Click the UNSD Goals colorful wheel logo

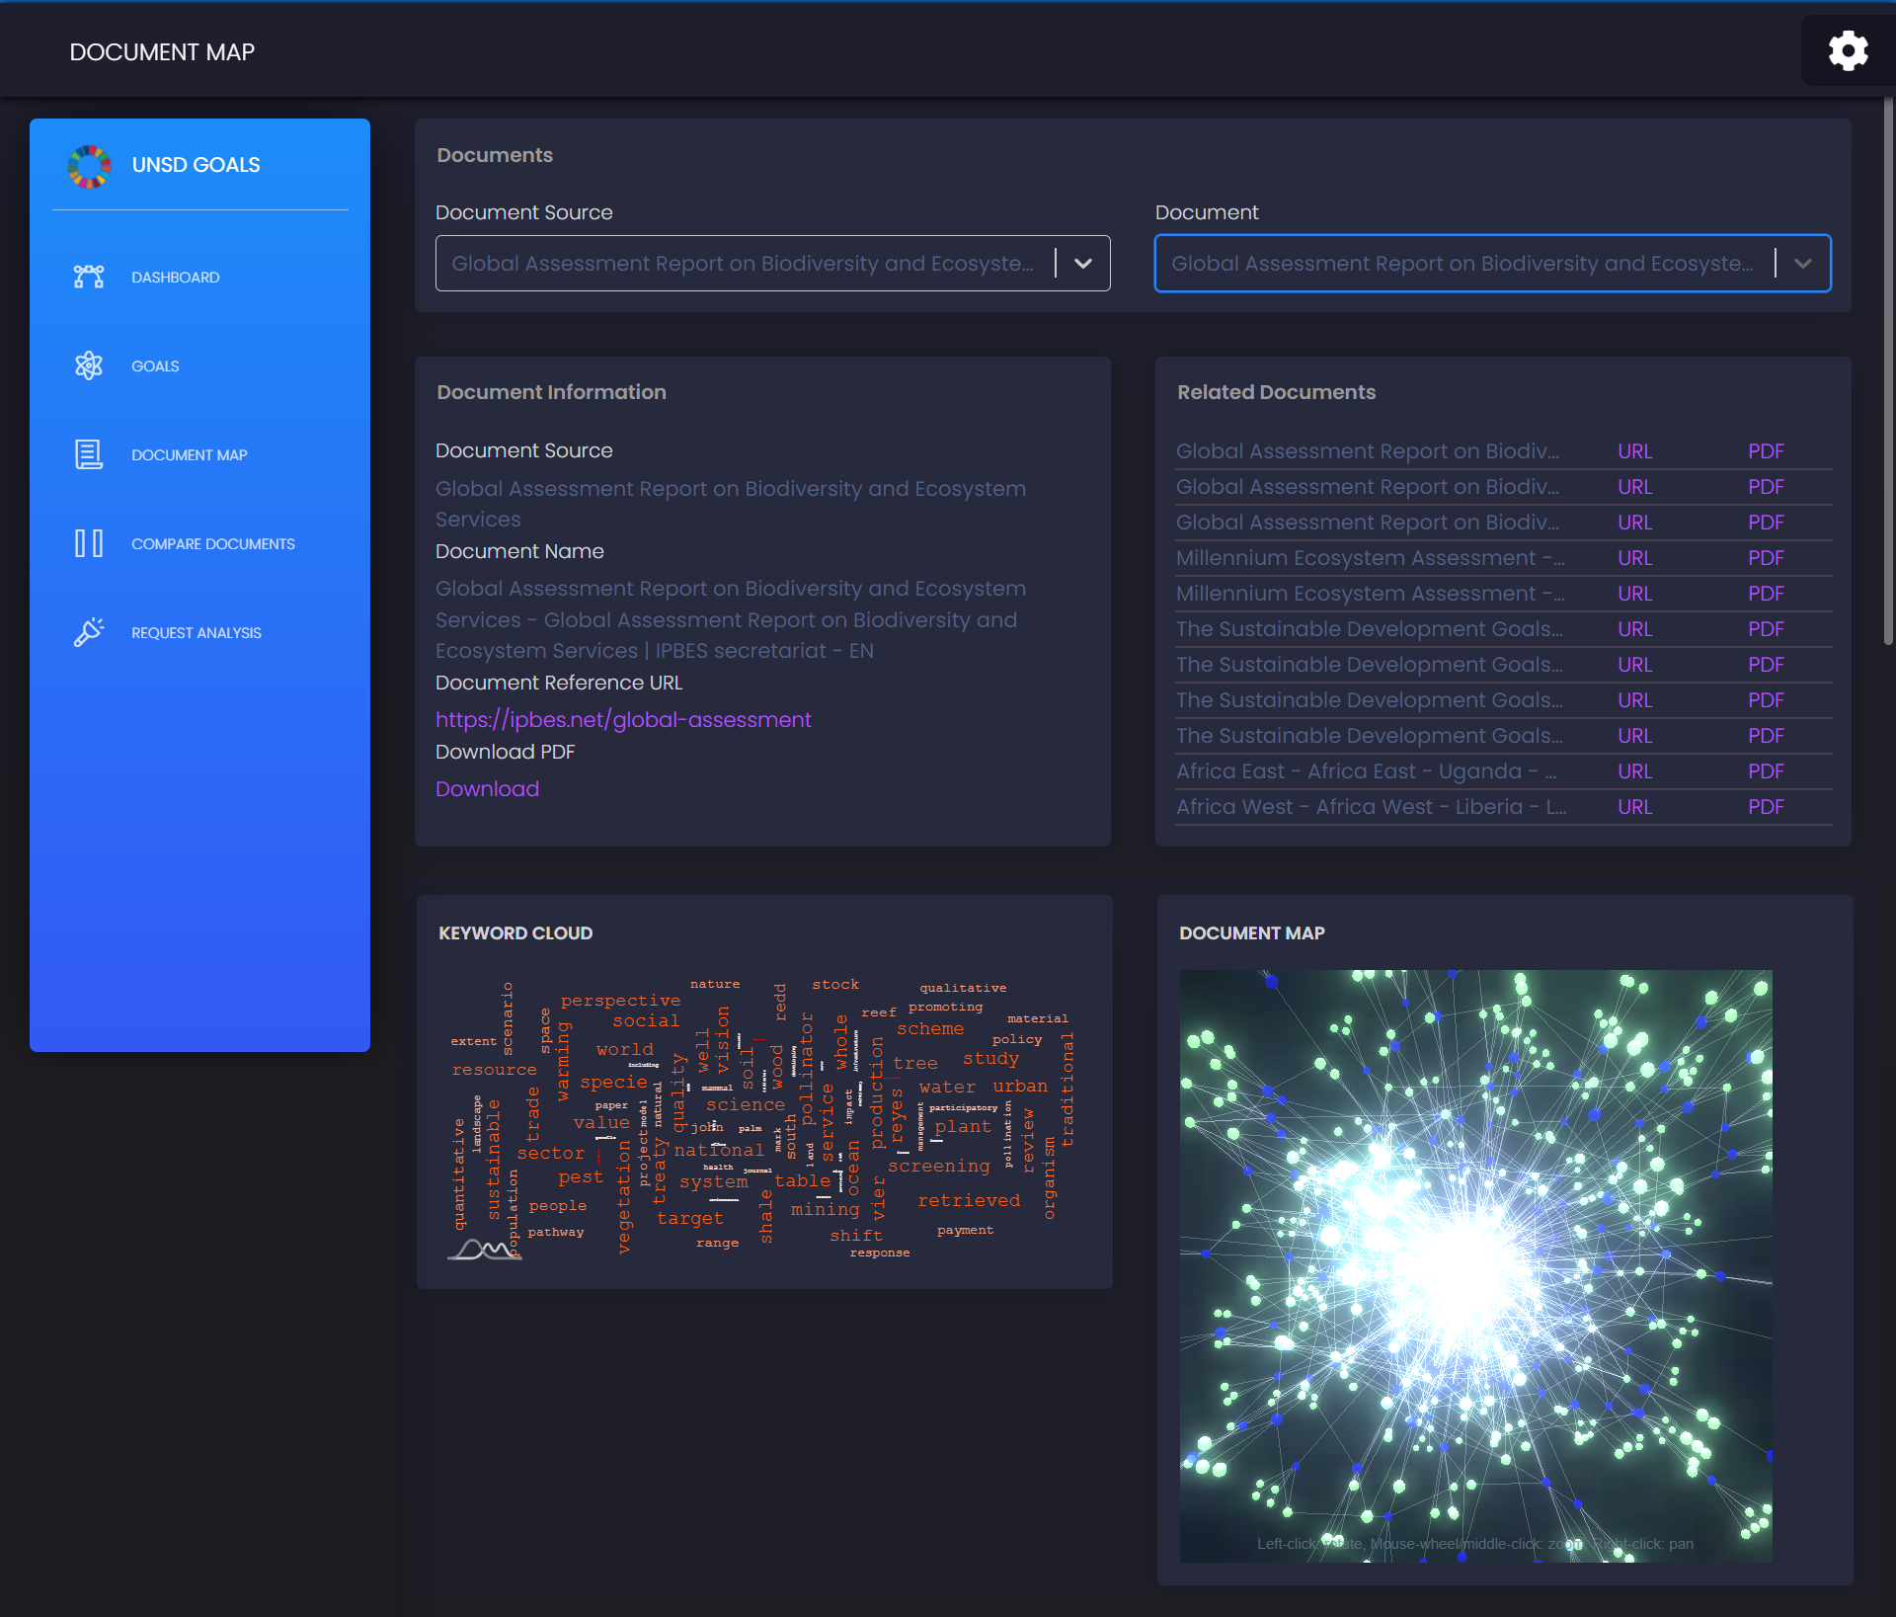tap(89, 166)
